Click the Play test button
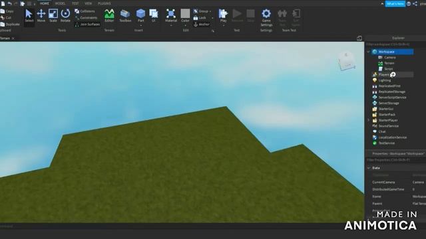426x239 pixels. pos(223,15)
